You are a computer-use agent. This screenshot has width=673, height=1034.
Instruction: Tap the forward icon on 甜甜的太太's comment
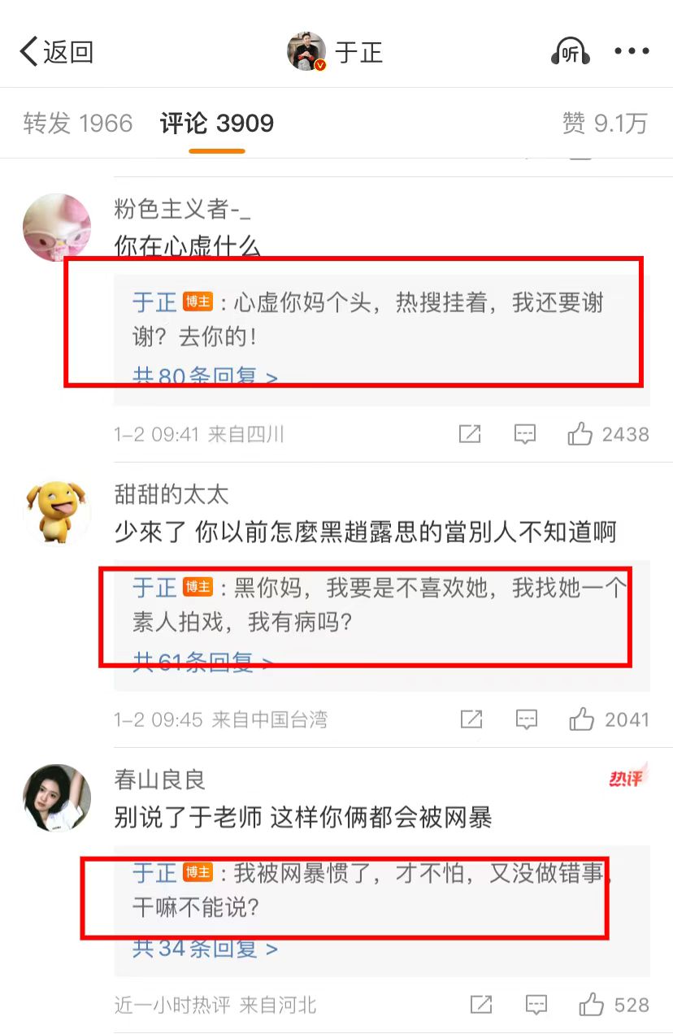[471, 719]
